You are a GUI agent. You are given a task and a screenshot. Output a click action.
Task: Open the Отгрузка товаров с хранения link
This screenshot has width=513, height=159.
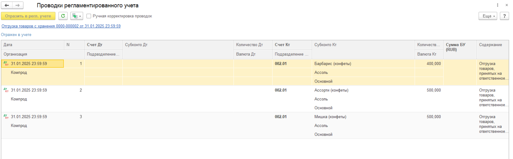point(61,26)
